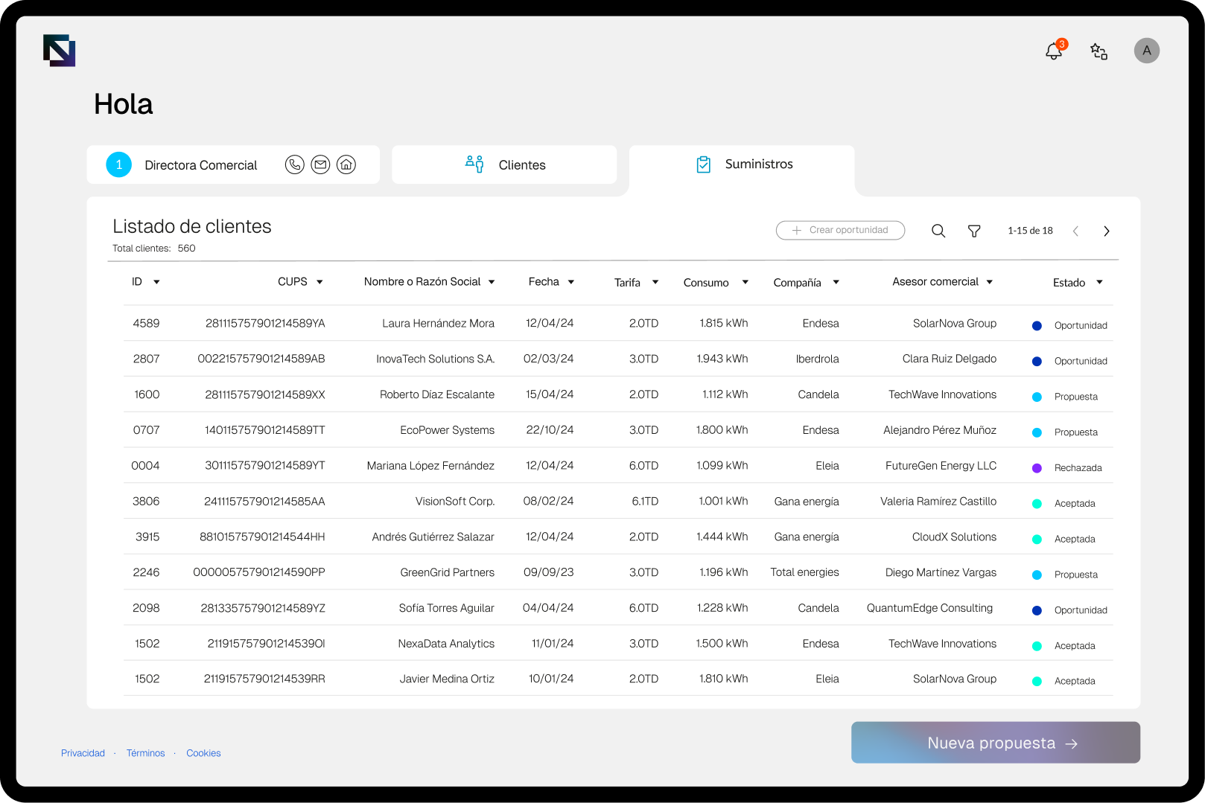Click the phone contact icon
This screenshot has width=1205, height=803.
click(x=295, y=164)
